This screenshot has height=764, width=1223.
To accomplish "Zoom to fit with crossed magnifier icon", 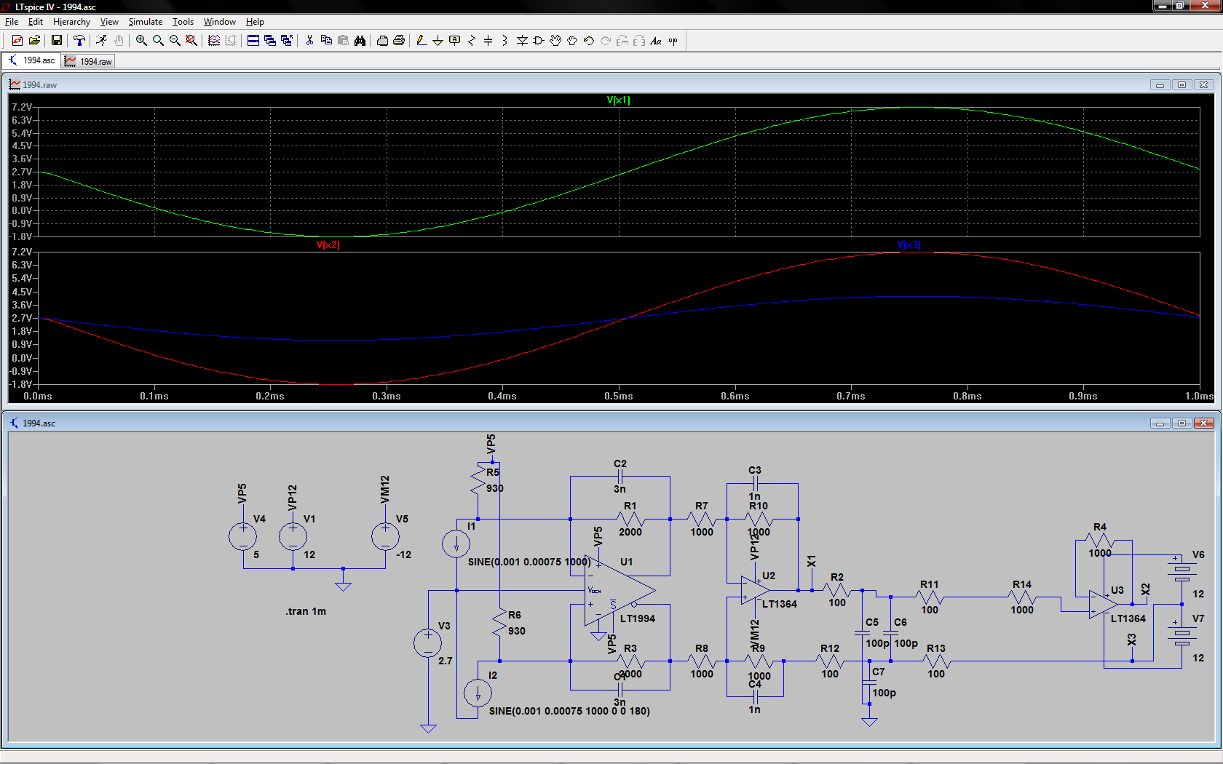I will pyautogui.click(x=191, y=41).
